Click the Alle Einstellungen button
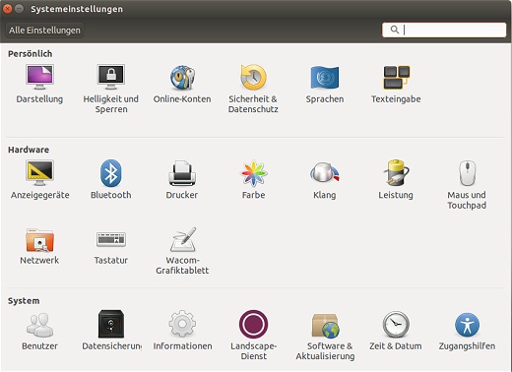The image size is (512, 372). (x=44, y=31)
